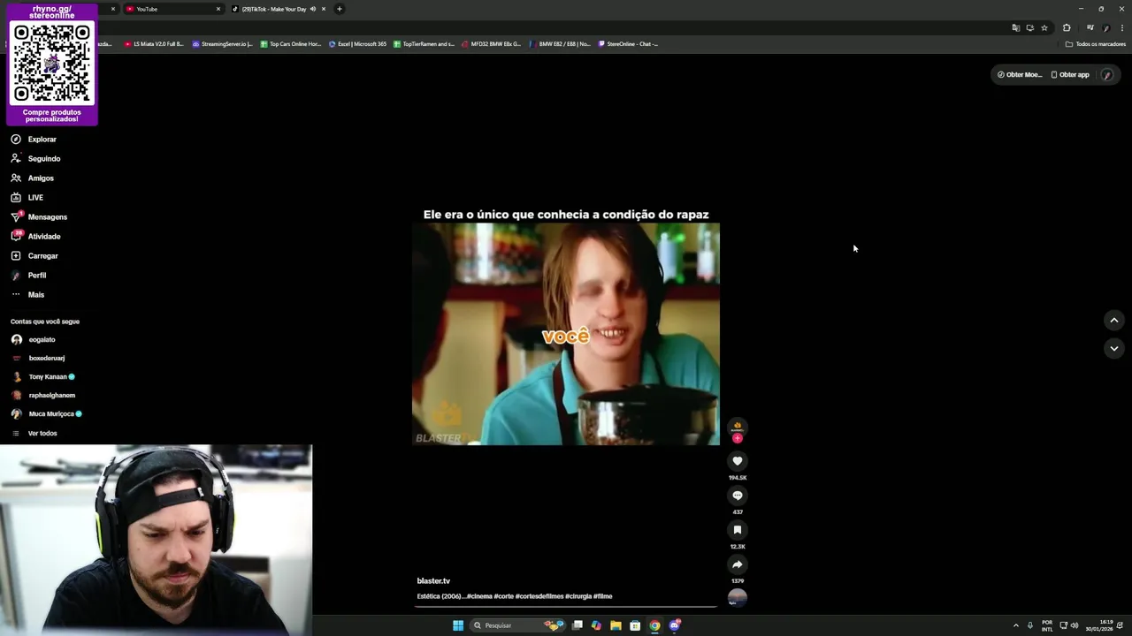Image resolution: width=1132 pixels, height=636 pixels.
Task: Show hidden system tray icons
Action: (1015, 625)
